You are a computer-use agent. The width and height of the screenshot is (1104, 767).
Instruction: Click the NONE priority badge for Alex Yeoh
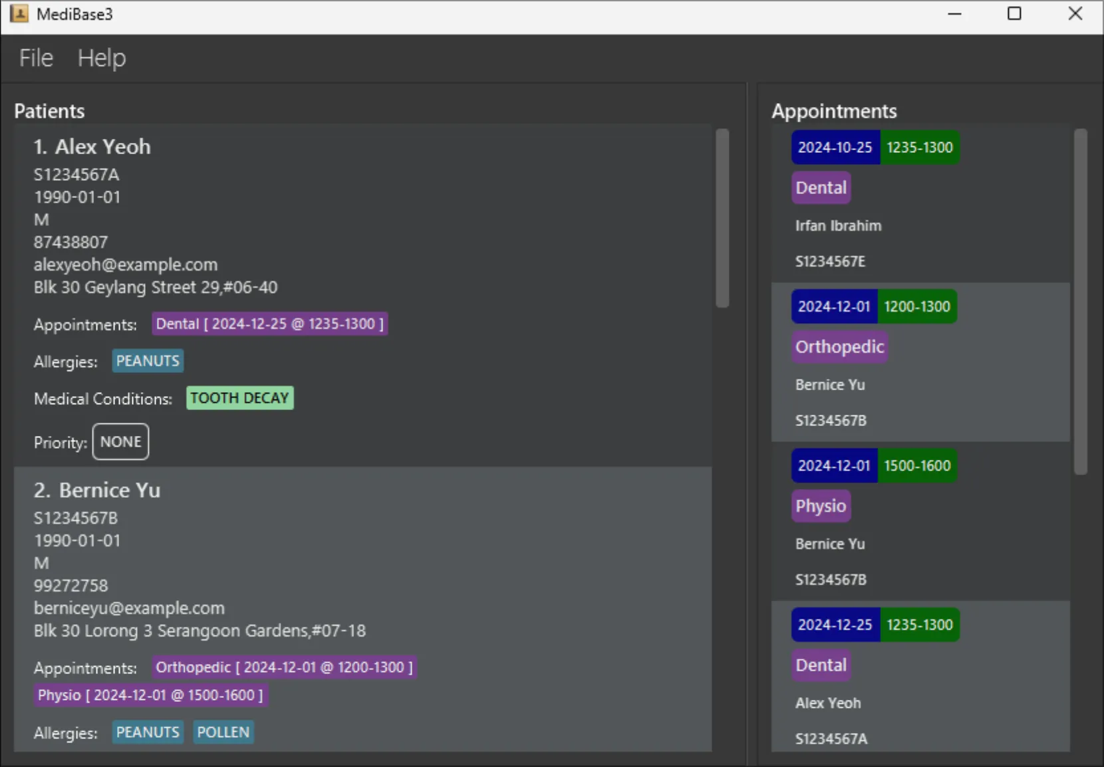pyautogui.click(x=120, y=441)
